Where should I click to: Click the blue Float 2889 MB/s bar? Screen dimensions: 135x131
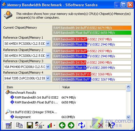(x=92, y=68)
